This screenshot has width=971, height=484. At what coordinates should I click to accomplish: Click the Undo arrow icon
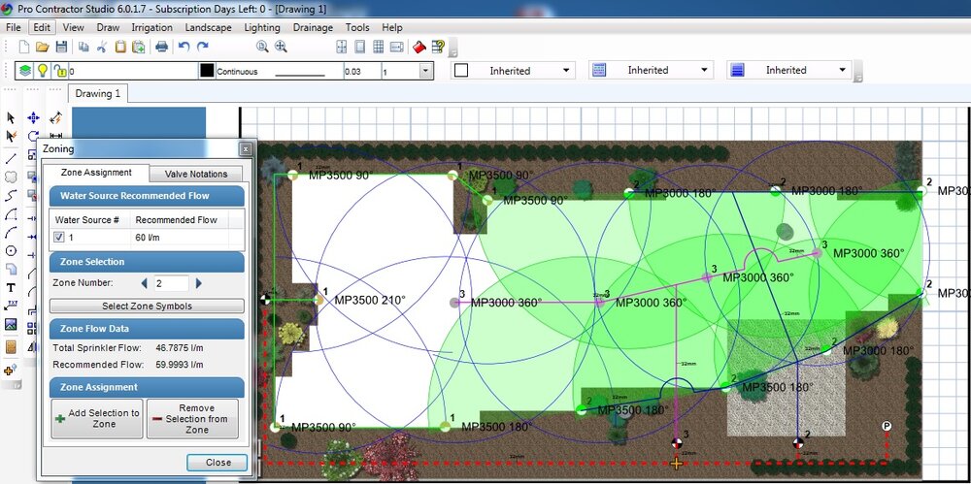(x=184, y=47)
